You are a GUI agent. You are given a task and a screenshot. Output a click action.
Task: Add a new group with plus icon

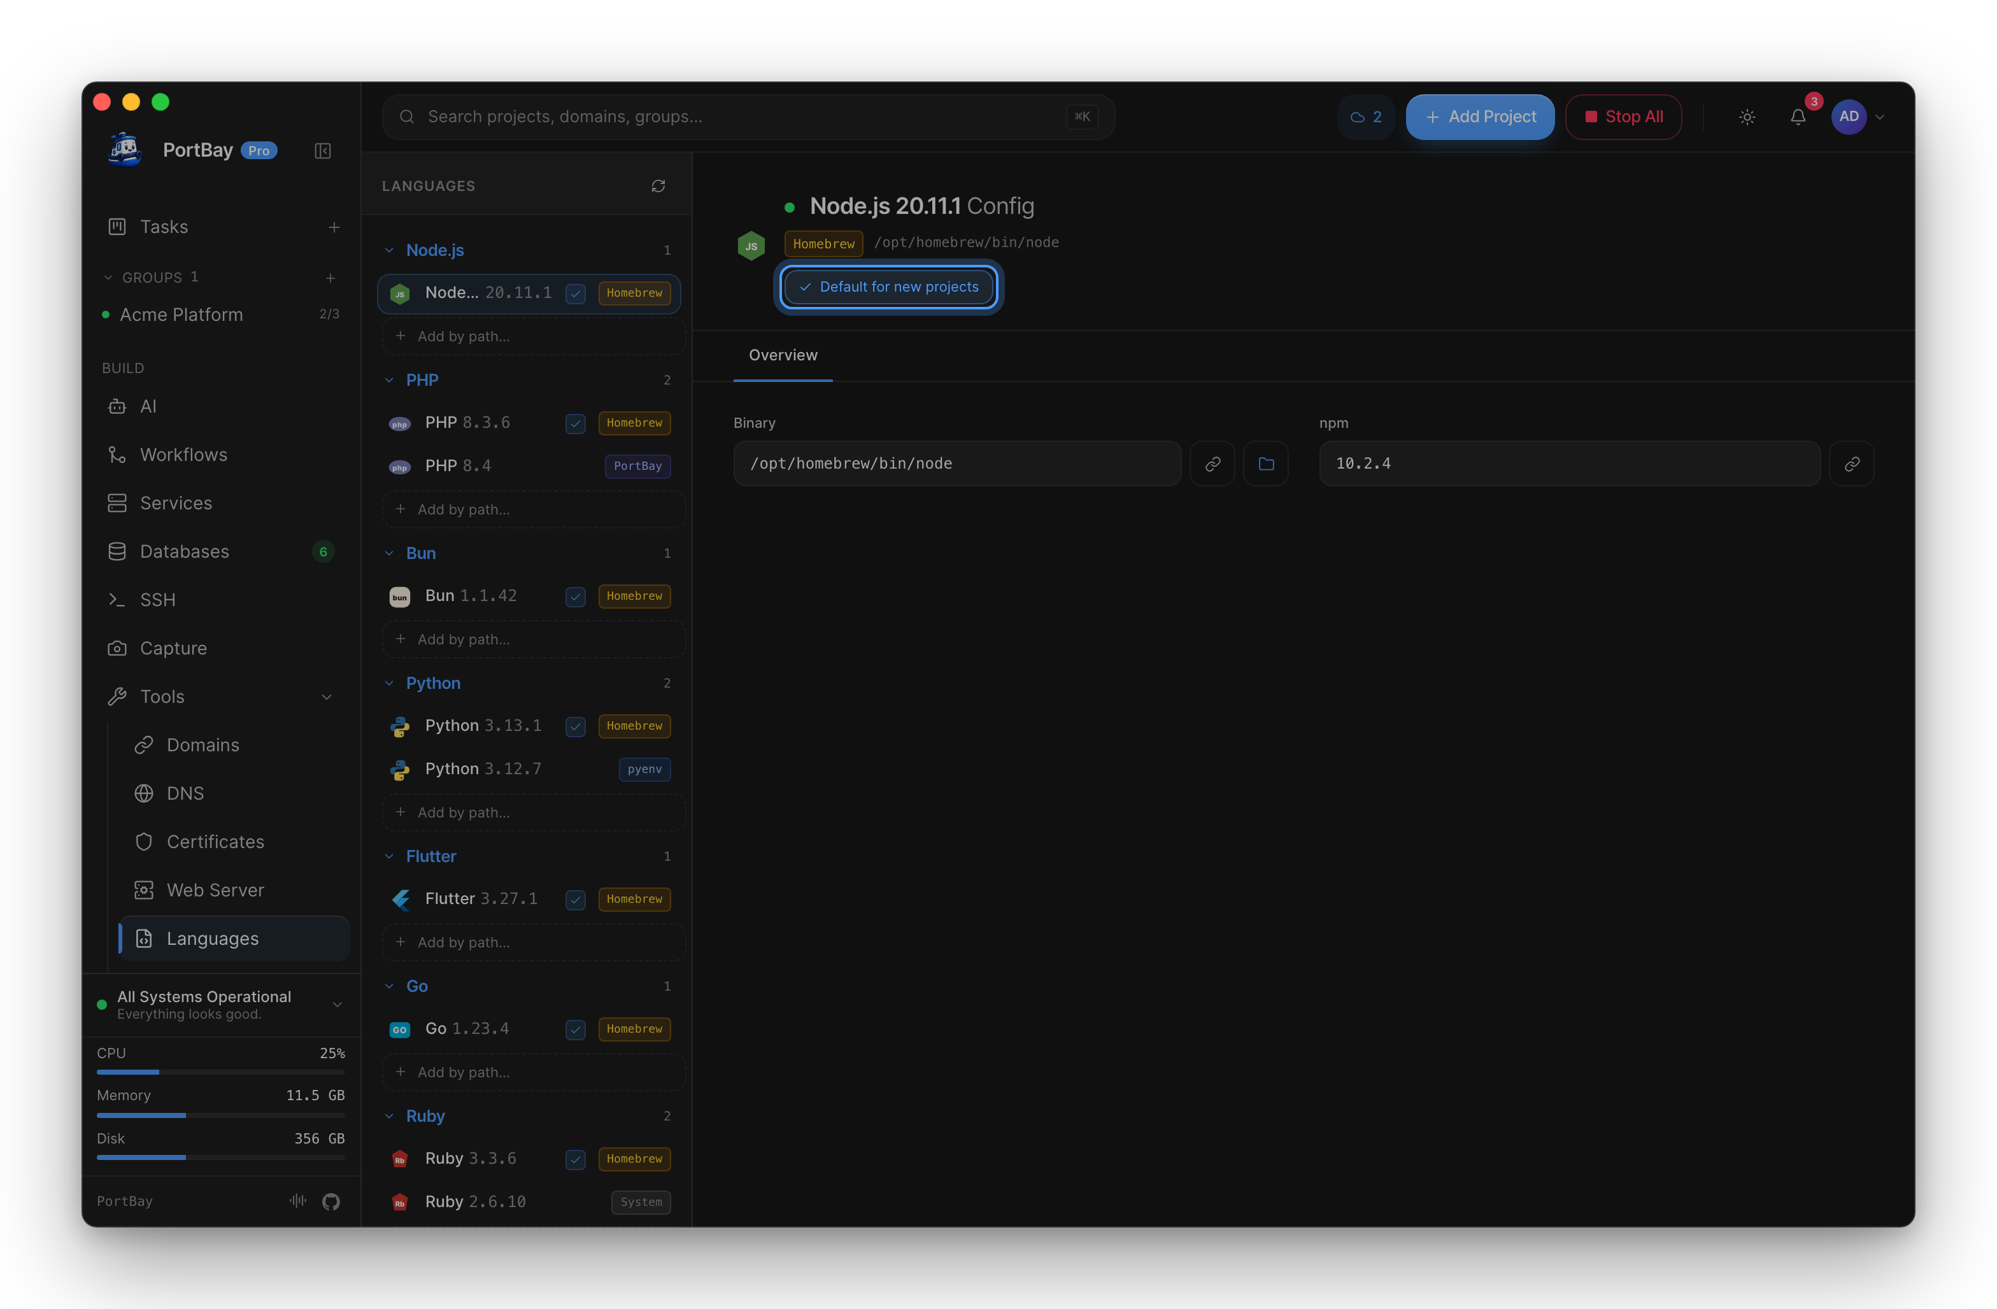tap(330, 278)
